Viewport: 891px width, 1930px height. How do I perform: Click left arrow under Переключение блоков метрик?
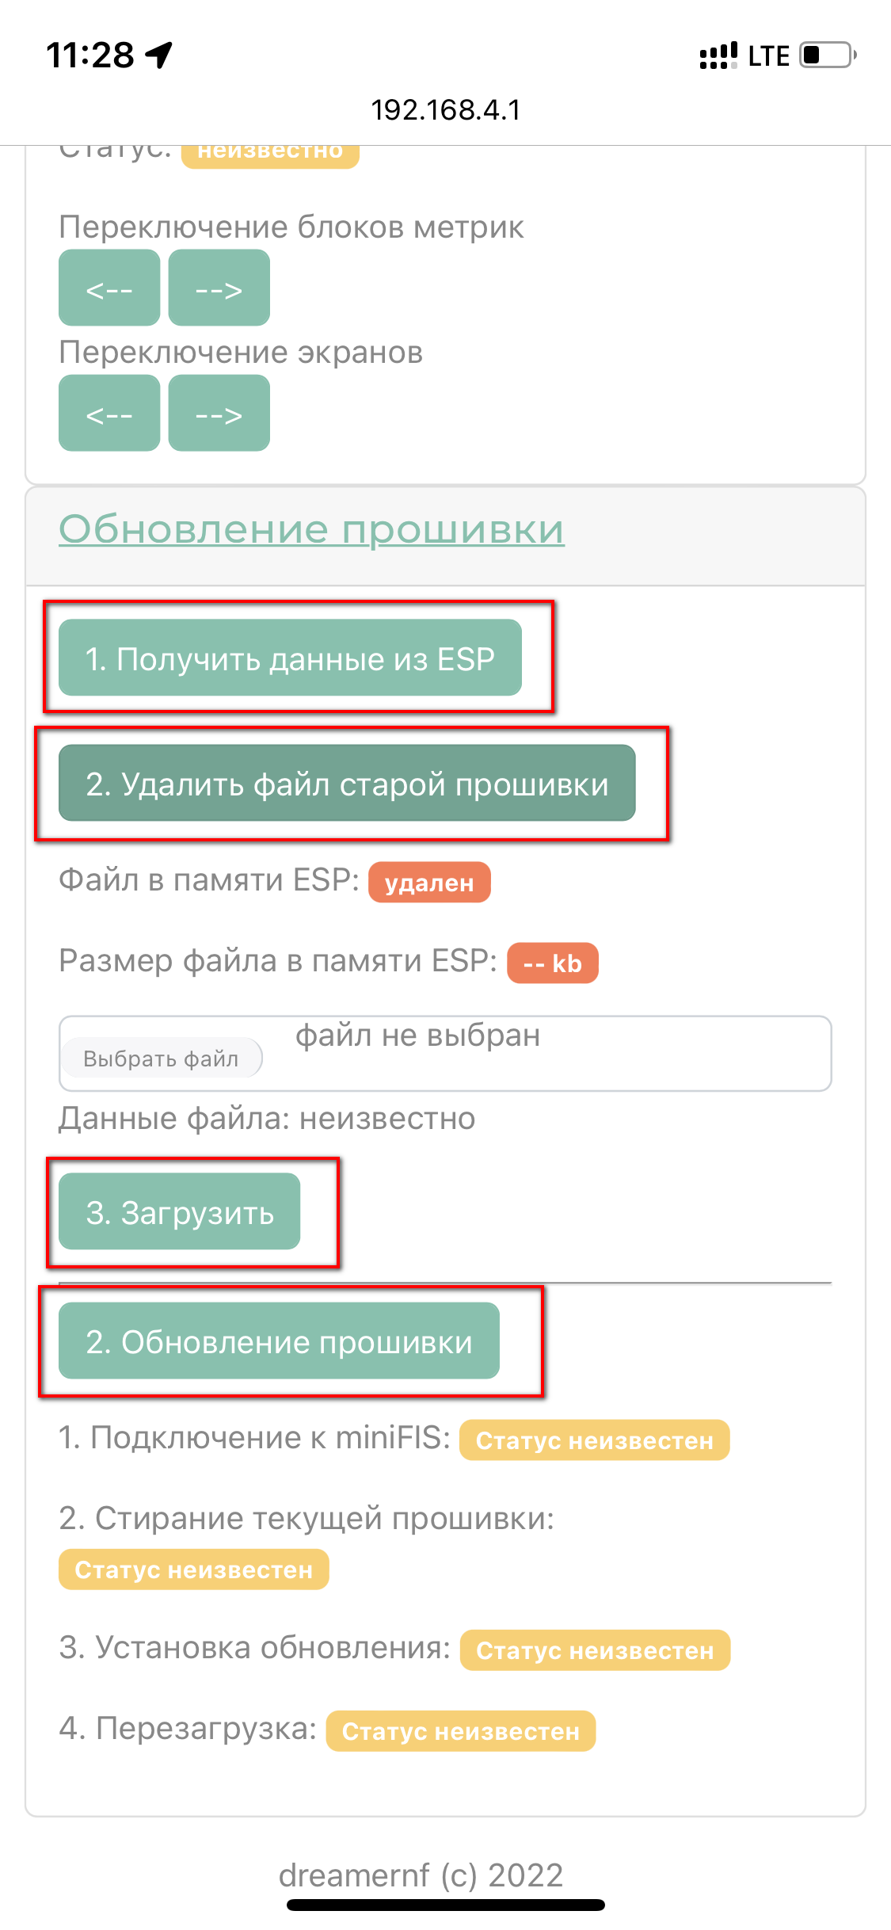point(109,288)
